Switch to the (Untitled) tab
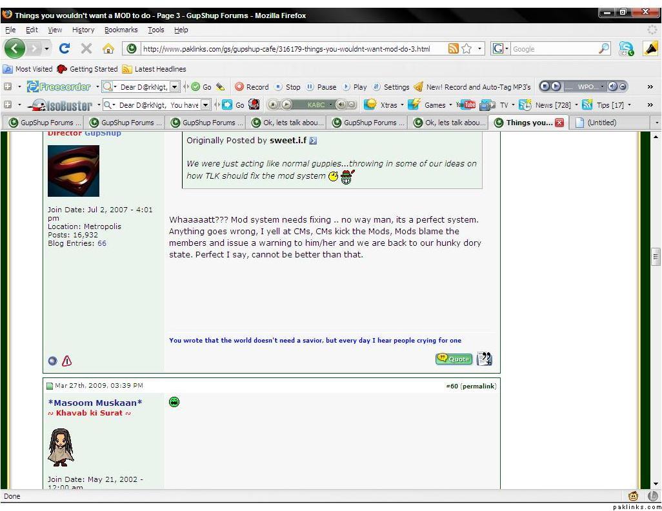 click(601, 123)
